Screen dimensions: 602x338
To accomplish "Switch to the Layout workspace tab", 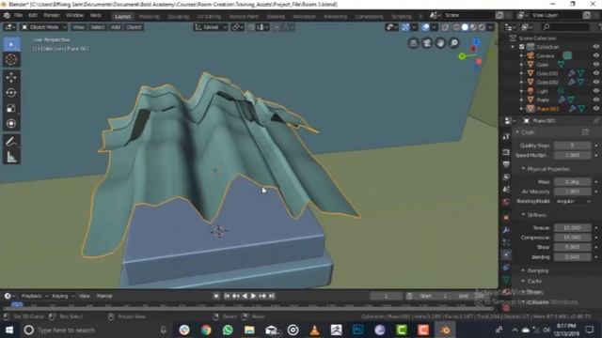I will point(123,17).
